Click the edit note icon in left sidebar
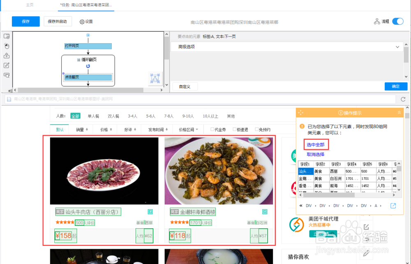 [7, 65]
